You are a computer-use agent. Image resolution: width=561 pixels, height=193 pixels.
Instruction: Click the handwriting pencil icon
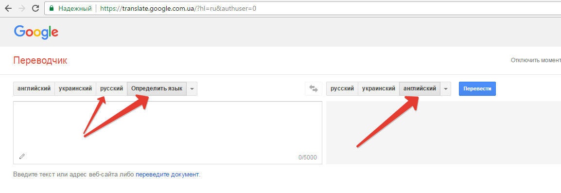(22, 156)
